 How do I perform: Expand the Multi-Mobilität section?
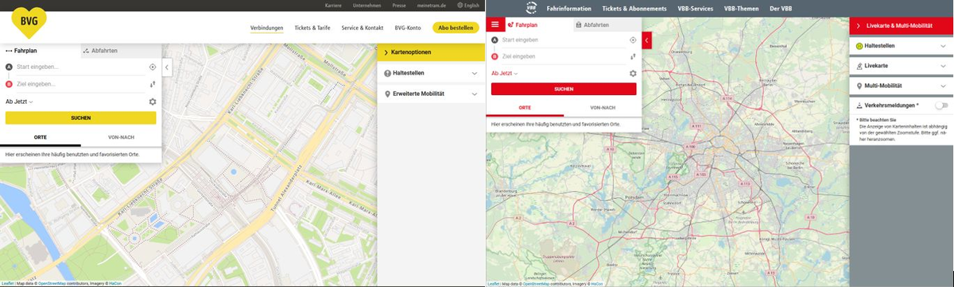pos(942,85)
